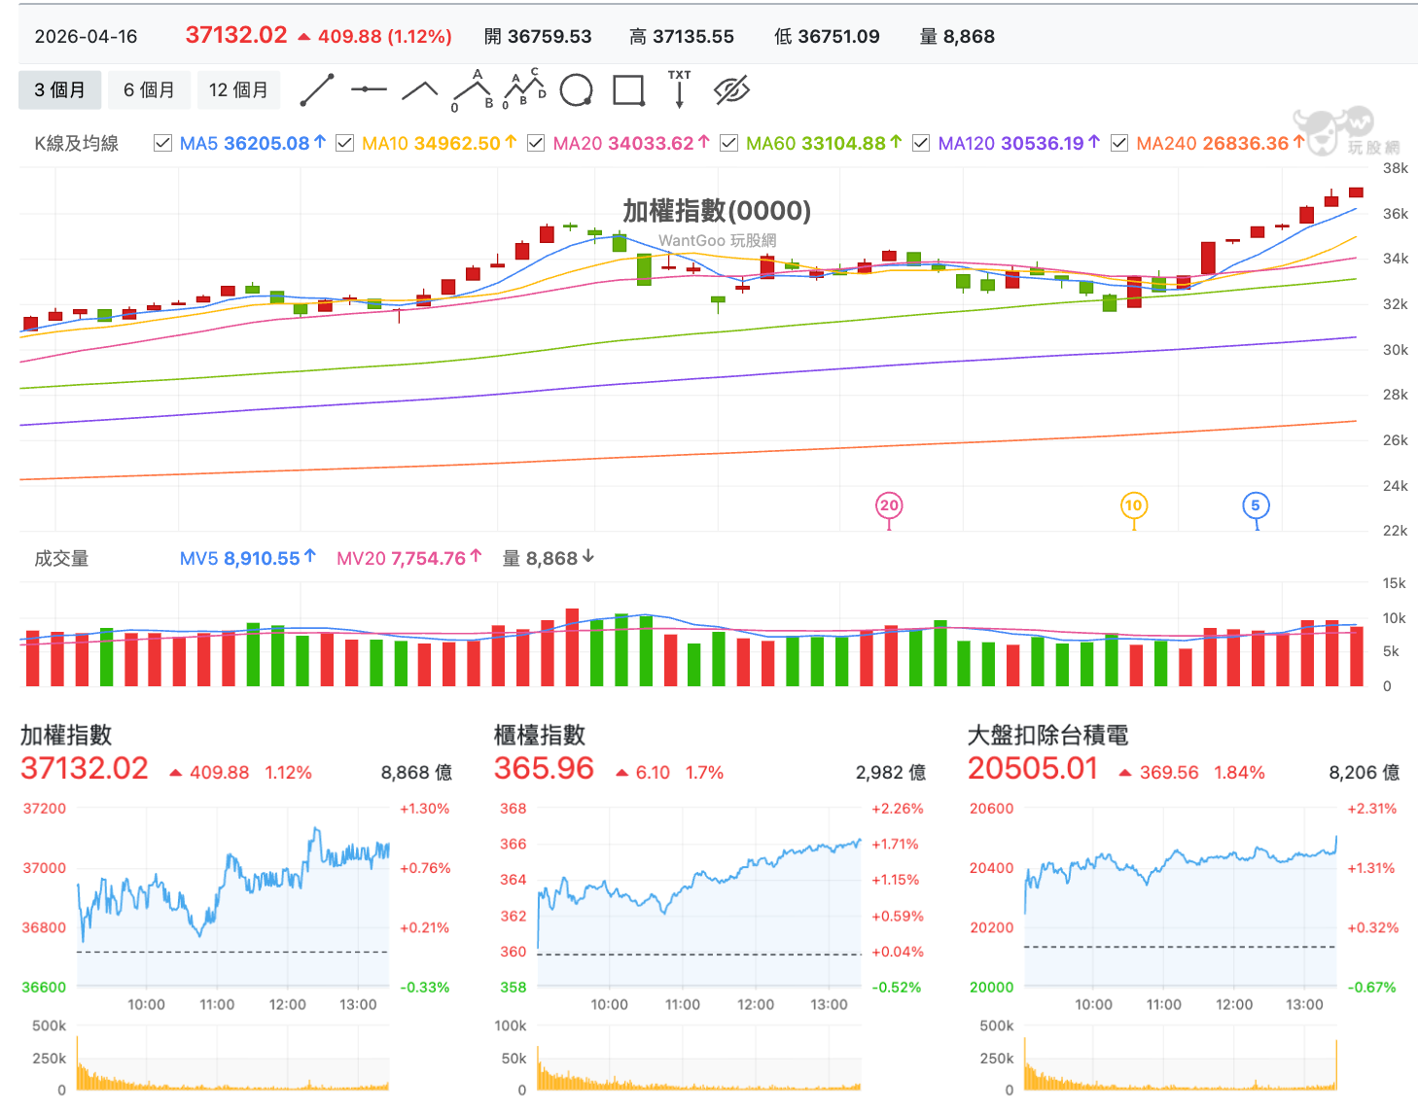Uncheck the MA10 moving average checkbox
The width and height of the screenshot is (1418, 1113).
point(344,144)
